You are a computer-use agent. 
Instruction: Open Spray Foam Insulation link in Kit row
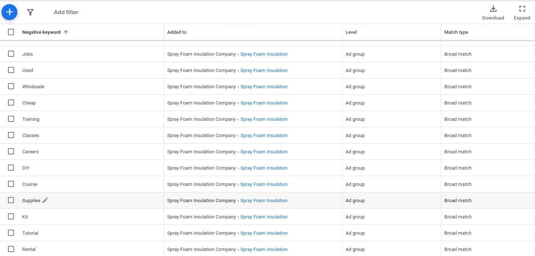tap(264, 217)
